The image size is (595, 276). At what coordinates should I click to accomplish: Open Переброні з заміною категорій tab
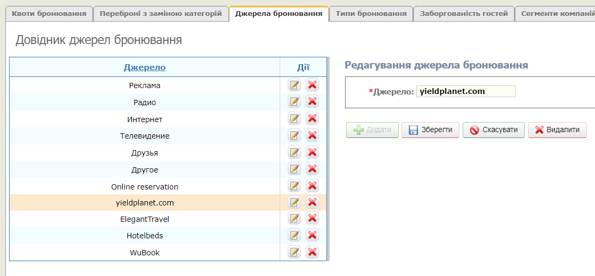click(161, 13)
